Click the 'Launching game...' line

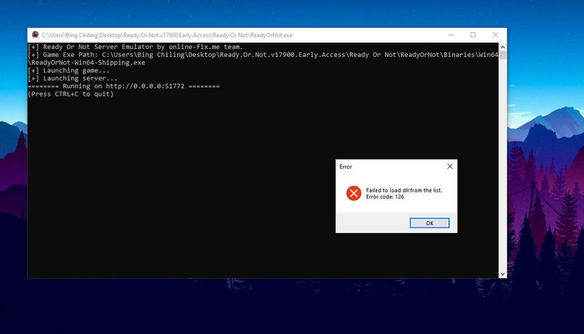69,71
